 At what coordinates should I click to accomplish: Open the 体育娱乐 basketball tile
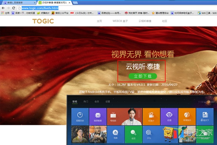click(x=187, y=116)
